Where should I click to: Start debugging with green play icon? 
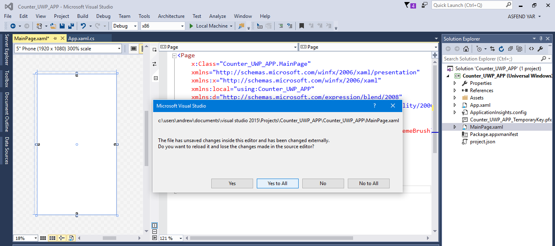click(x=192, y=26)
